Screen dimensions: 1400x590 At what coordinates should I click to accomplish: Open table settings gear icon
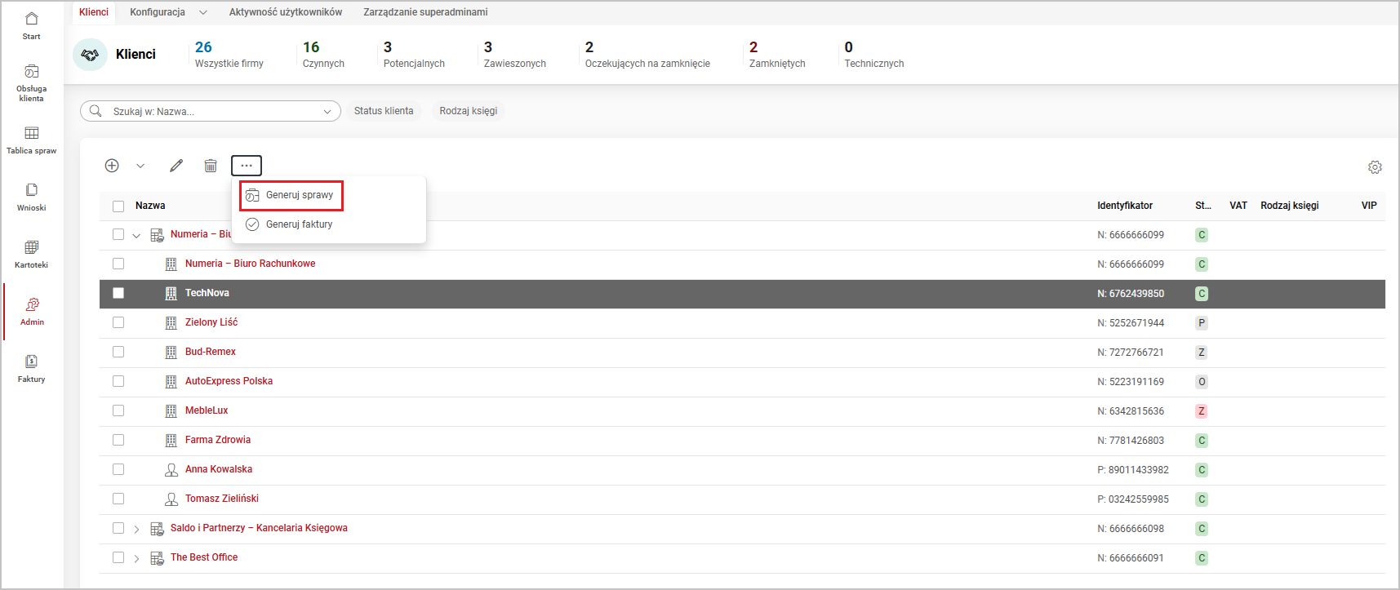click(1375, 167)
